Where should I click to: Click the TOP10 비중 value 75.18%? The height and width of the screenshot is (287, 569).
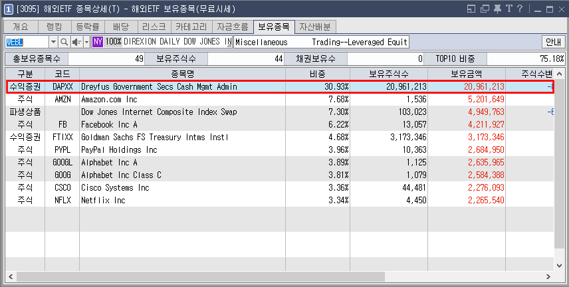tap(525, 58)
